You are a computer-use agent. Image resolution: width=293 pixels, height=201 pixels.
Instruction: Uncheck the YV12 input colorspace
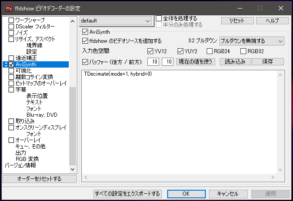pyautogui.click(x=150, y=51)
